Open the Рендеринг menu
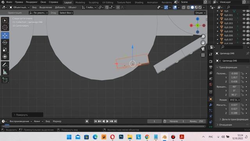 click(x=32, y=2)
